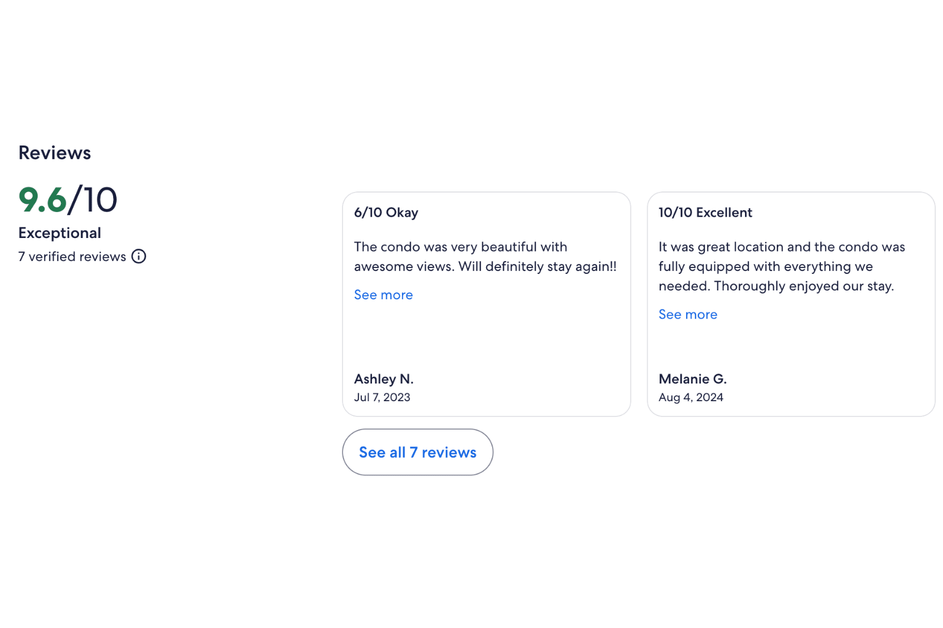The height and width of the screenshot is (628, 943).
Task: Click the Exceptional rating label
Action: [60, 233]
